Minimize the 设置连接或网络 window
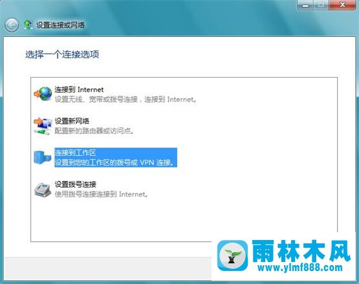This screenshot has width=359, height=284. 306,5
